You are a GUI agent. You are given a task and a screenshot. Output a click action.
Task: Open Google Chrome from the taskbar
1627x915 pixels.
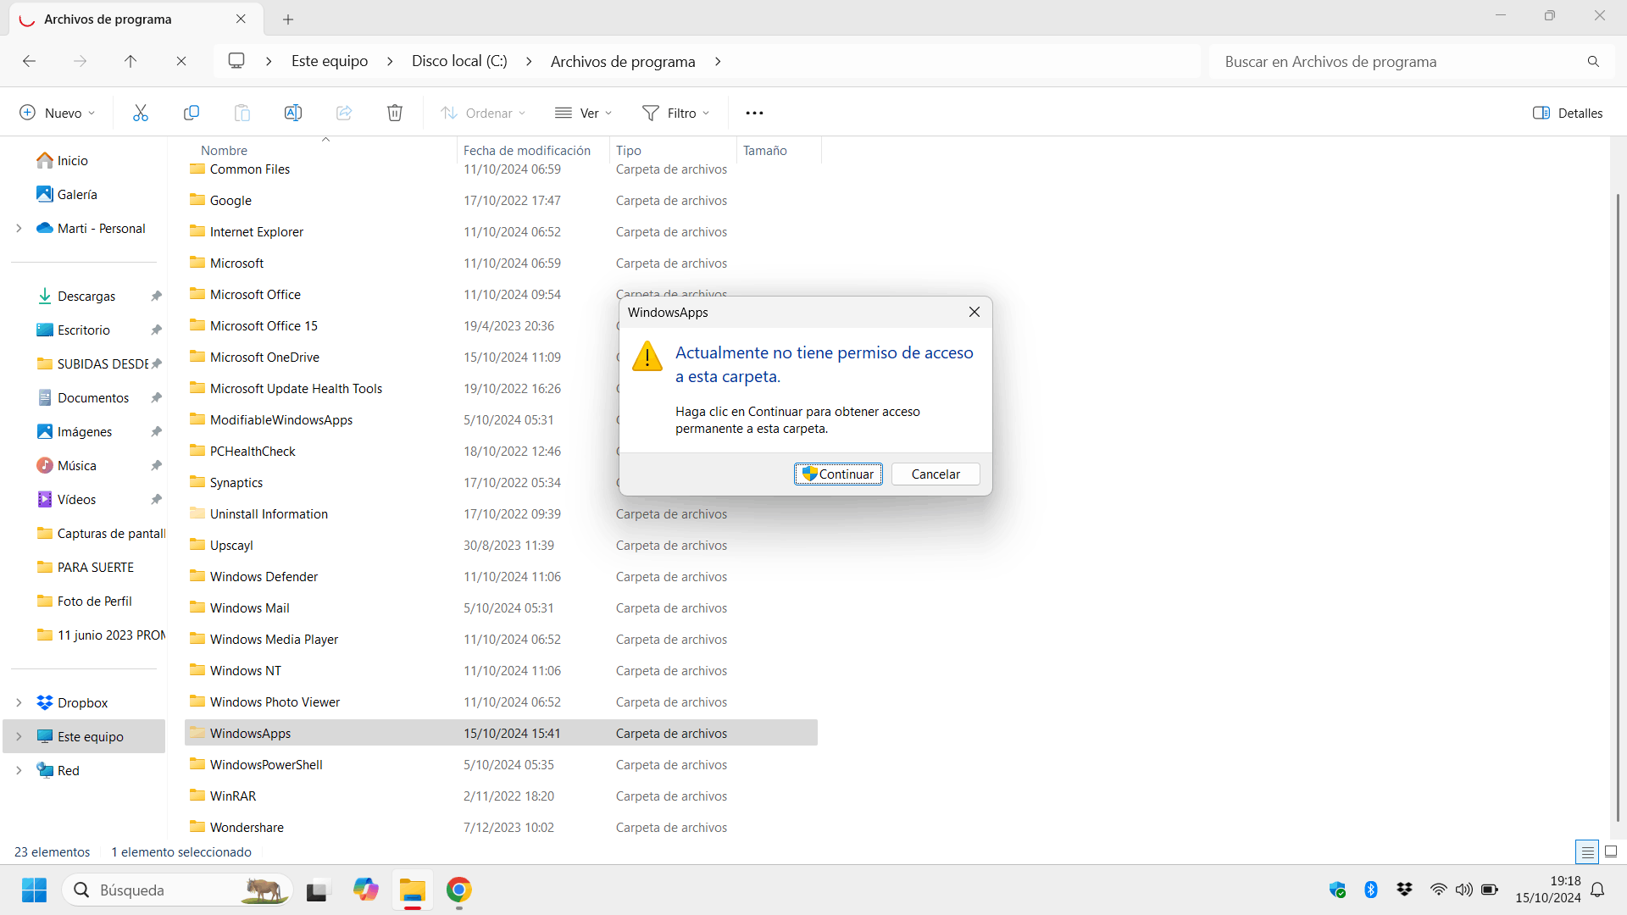[458, 890]
